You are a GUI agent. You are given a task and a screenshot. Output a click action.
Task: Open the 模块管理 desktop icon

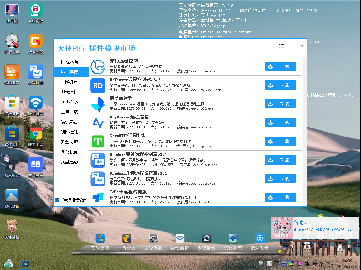(12, 106)
